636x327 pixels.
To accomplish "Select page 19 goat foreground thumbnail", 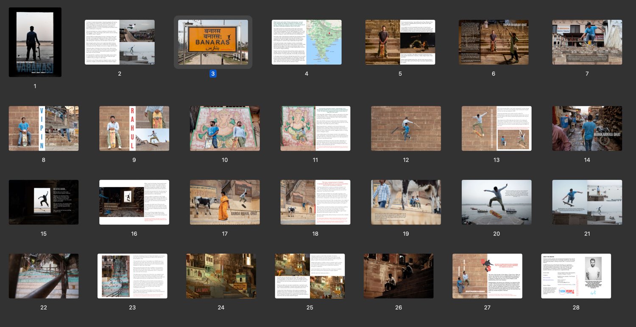I will coord(406,202).
